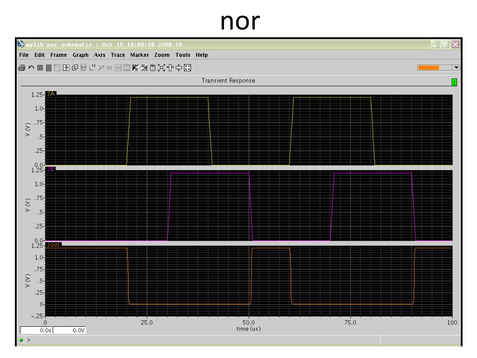Click the dotted vertical bars icon
Image resolution: width=477 pixels, height=358 pixels.
click(109, 68)
